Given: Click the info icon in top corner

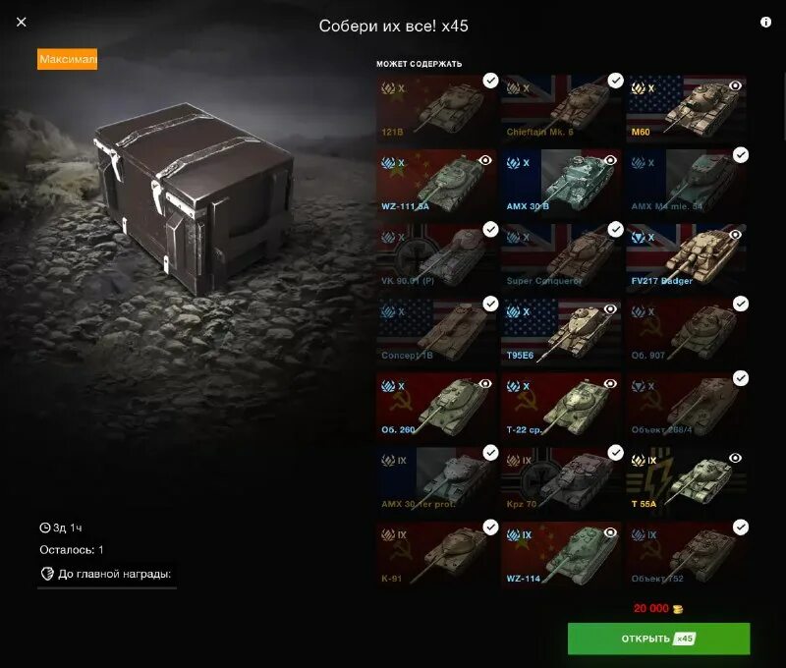Looking at the screenshot, I should [x=765, y=22].
